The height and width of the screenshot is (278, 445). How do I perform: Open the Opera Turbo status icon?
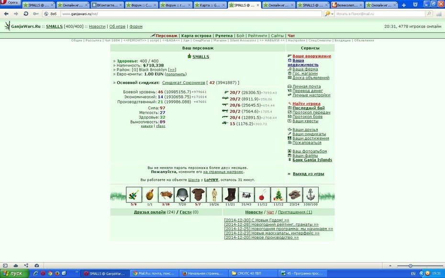coord(37,266)
